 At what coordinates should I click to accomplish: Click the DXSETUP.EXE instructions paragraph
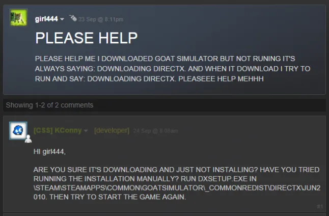click(177, 183)
